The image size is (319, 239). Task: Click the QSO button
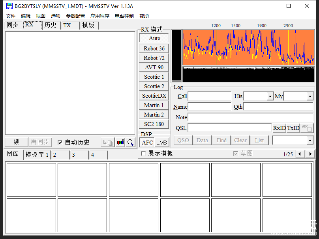pyautogui.click(x=183, y=140)
